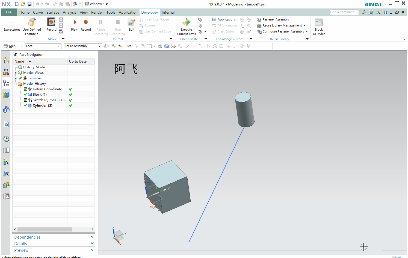Open the Analysis menu
408x258 pixels.
click(69, 12)
